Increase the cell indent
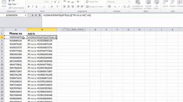Screen dimensions: 183x102 coord(82,7)
